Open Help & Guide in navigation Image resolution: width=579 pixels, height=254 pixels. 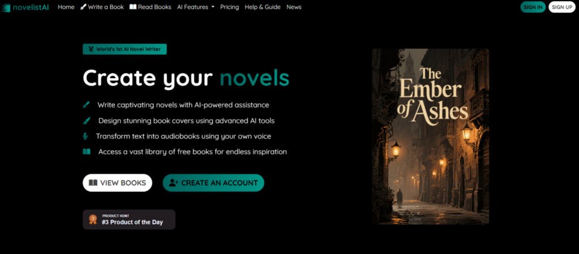point(262,7)
